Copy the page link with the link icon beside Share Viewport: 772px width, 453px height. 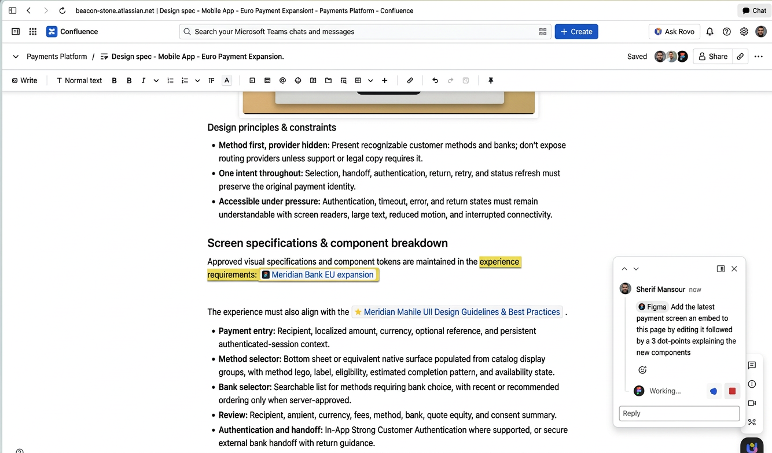tap(740, 57)
